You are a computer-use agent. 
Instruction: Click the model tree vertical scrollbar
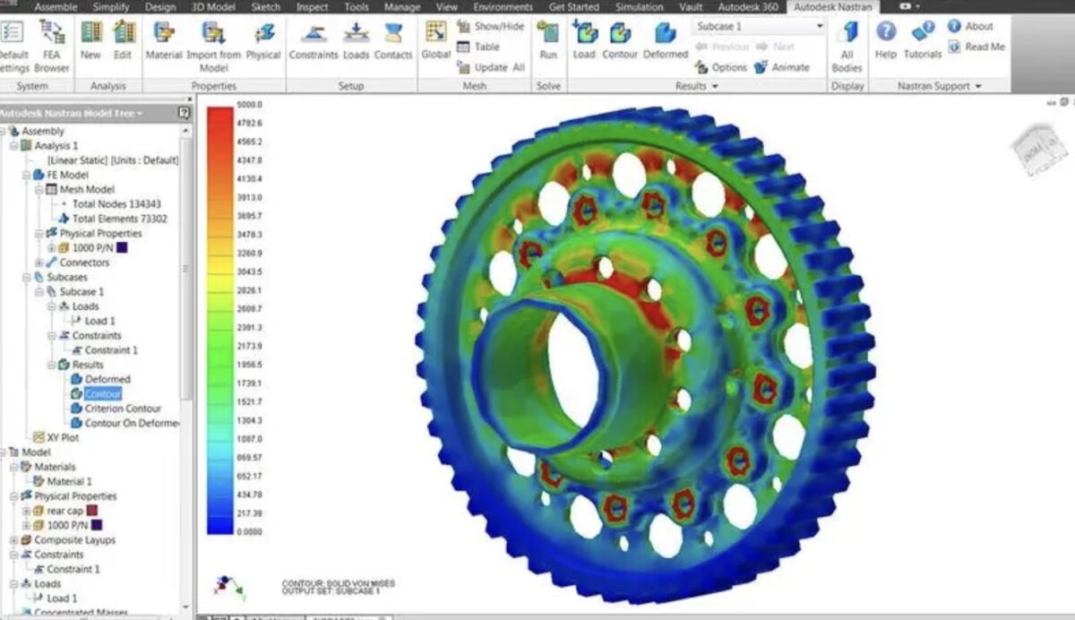(x=185, y=269)
